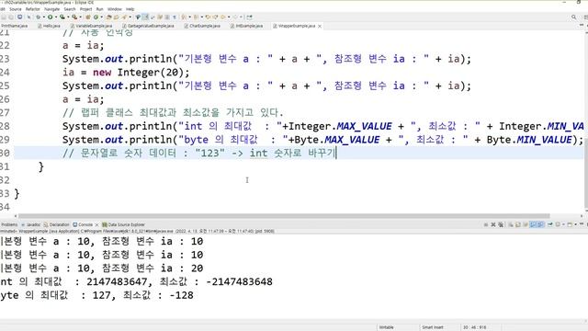
Task: Toggle the console Scroll Lock icon
Action: tap(517, 224)
